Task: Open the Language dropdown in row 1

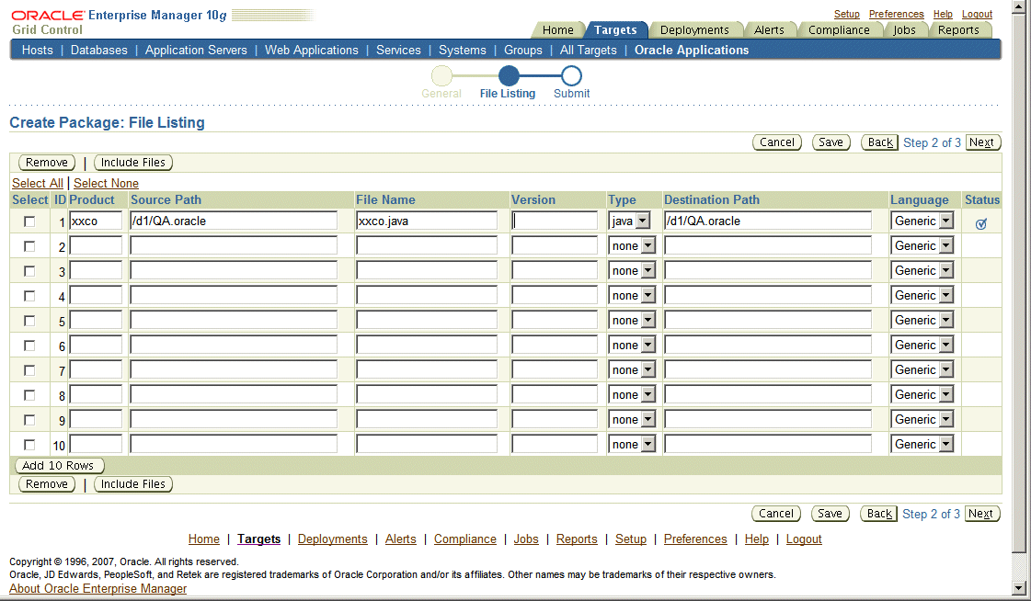Action: point(922,221)
